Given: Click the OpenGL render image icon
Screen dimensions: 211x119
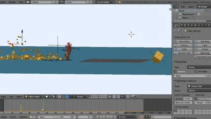Looking at the screenshot, I should [132, 97].
